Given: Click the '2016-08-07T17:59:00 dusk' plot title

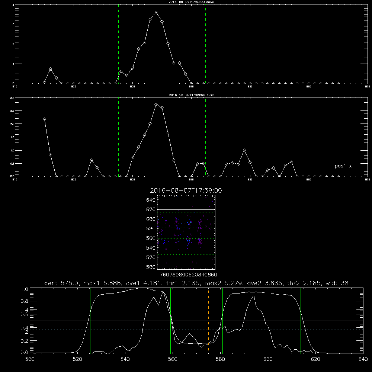Looking at the screenshot, I should [x=191, y=95].
